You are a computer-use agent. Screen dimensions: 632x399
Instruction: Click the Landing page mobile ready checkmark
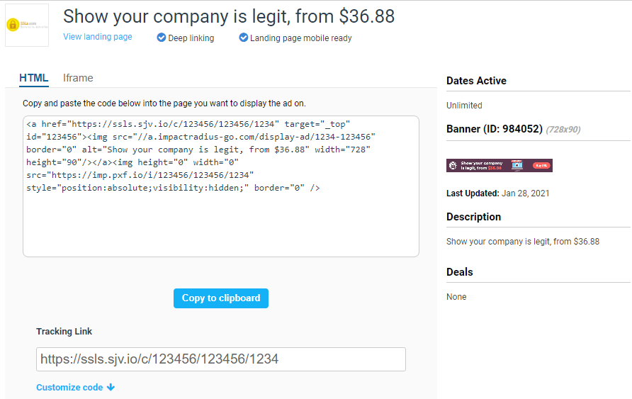(x=244, y=38)
